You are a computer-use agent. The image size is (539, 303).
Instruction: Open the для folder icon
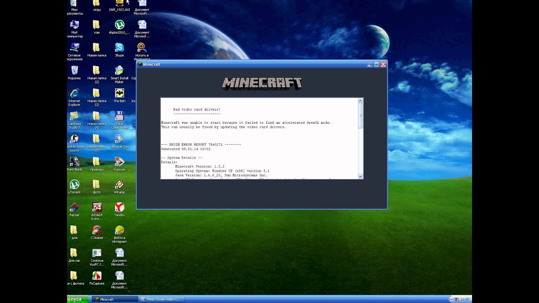pyautogui.click(x=74, y=232)
